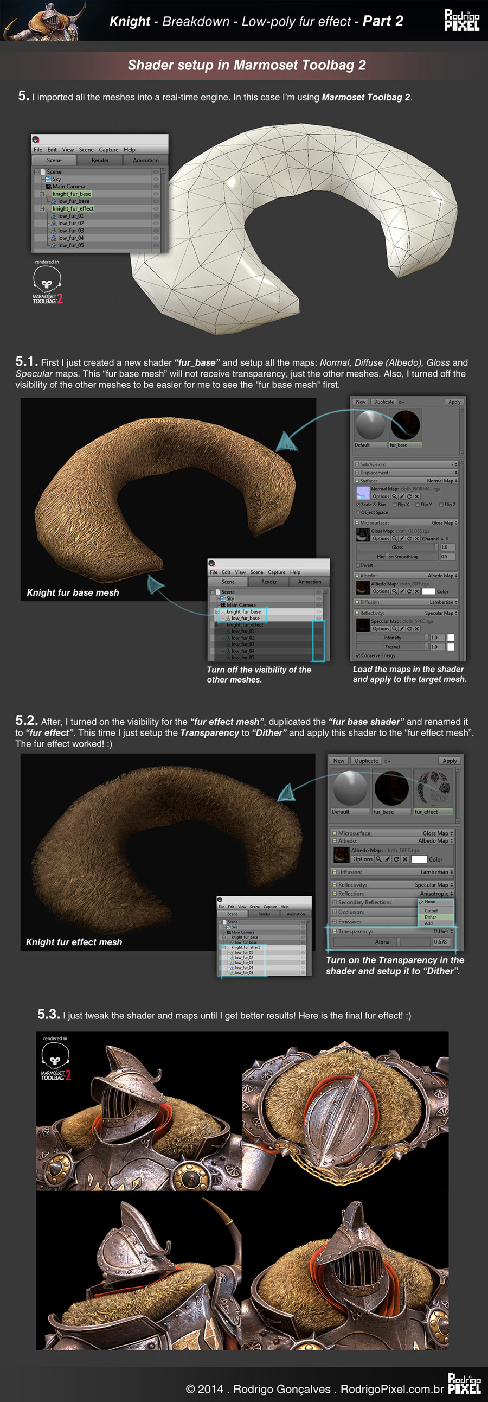
Task: Click the magnifier icon beside Normal Map Options
Action: coord(394,496)
